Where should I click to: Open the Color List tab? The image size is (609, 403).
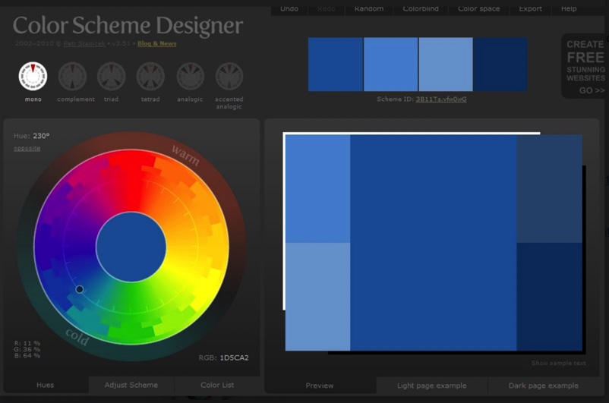[x=217, y=385]
